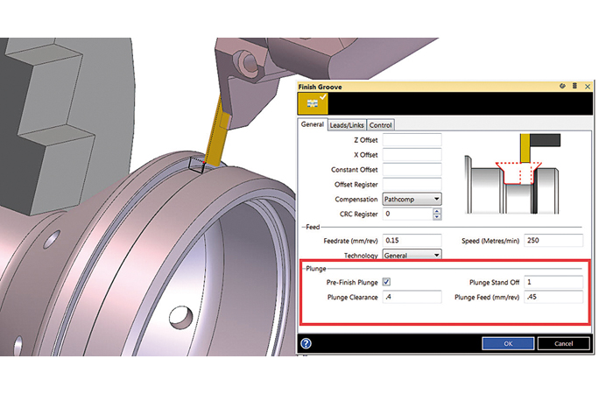The width and height of the screenshot is (613, 394).
Task: Click the CRC Register value field
Action: [407, 214]
